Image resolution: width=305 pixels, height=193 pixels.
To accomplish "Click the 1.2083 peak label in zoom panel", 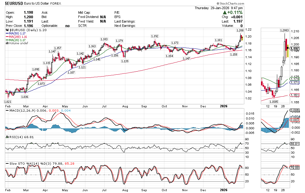I will point(285,30).
